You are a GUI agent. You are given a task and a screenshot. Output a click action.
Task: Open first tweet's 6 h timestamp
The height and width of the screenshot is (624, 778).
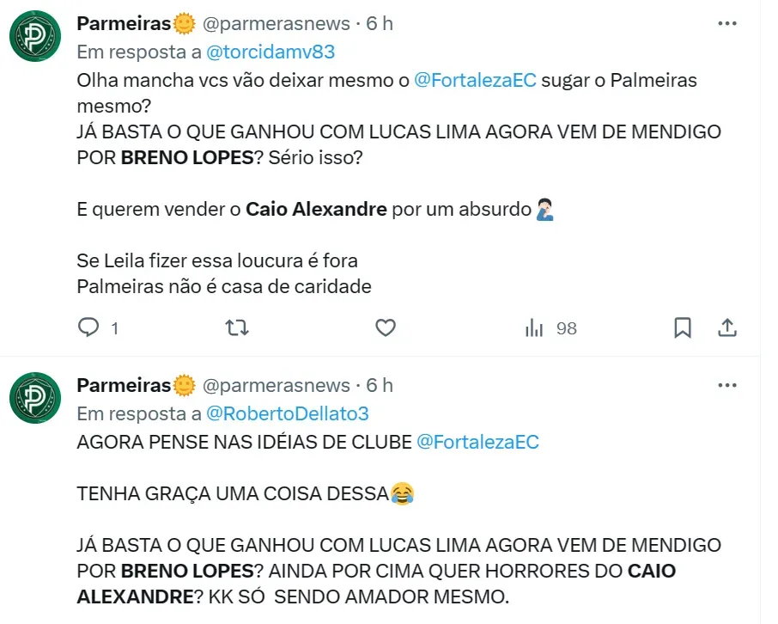[380, 23]
